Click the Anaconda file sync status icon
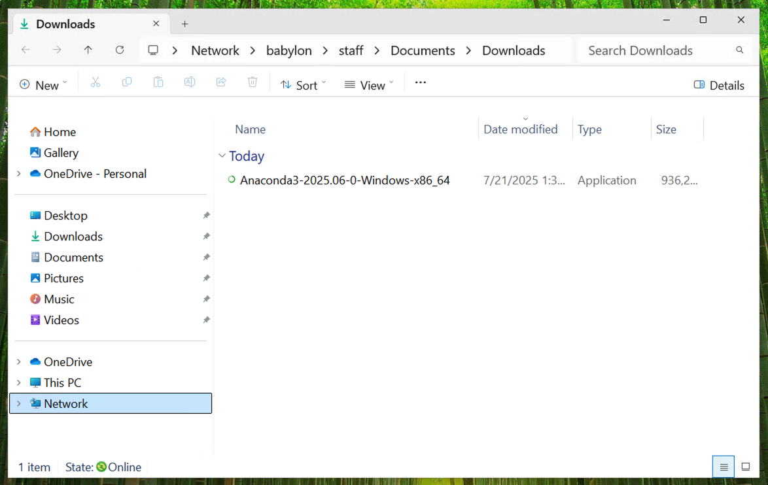 click(x=232, y=180)
